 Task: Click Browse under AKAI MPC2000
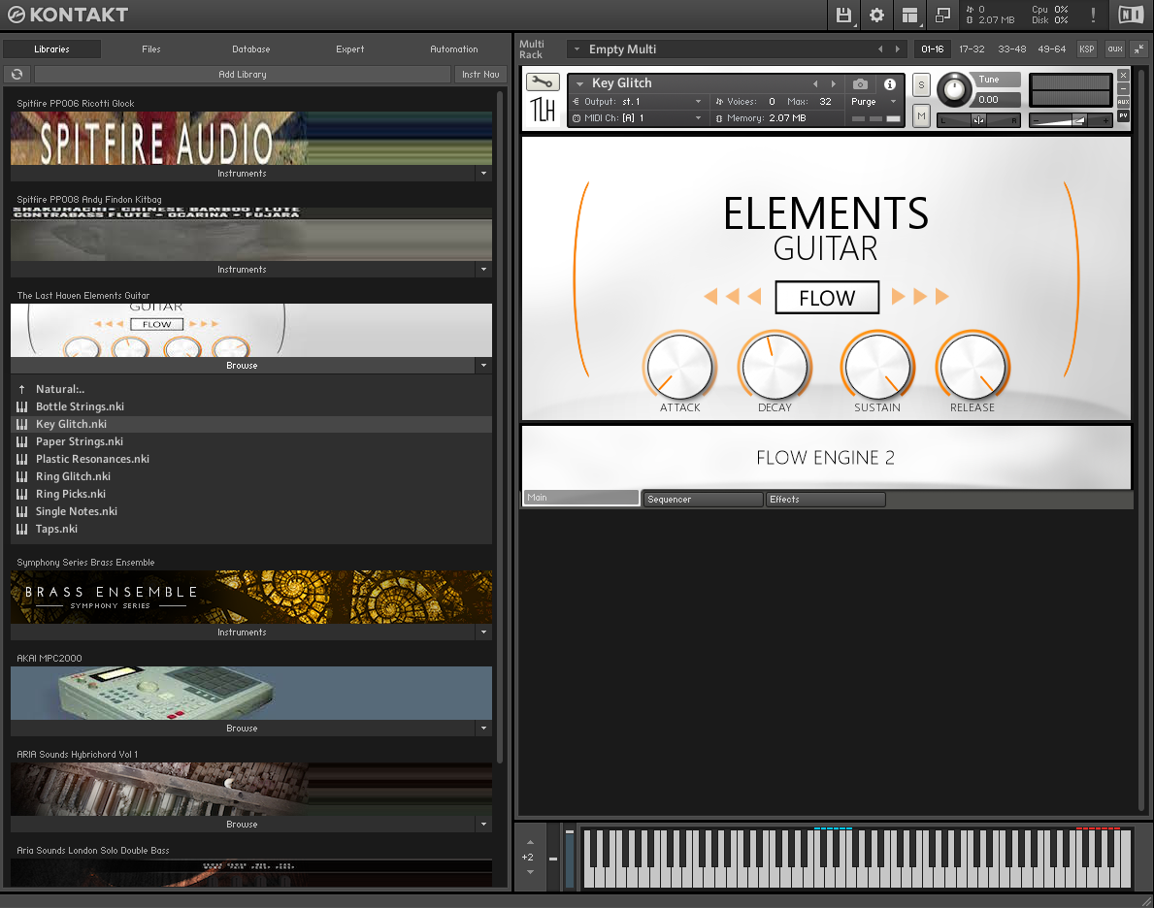pyautogui.click(x=242, y=729)
